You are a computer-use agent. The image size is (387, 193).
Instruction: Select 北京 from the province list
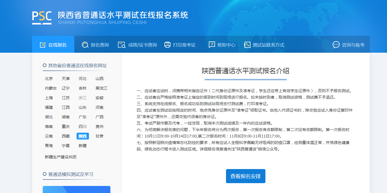click(x=49, y=79)
